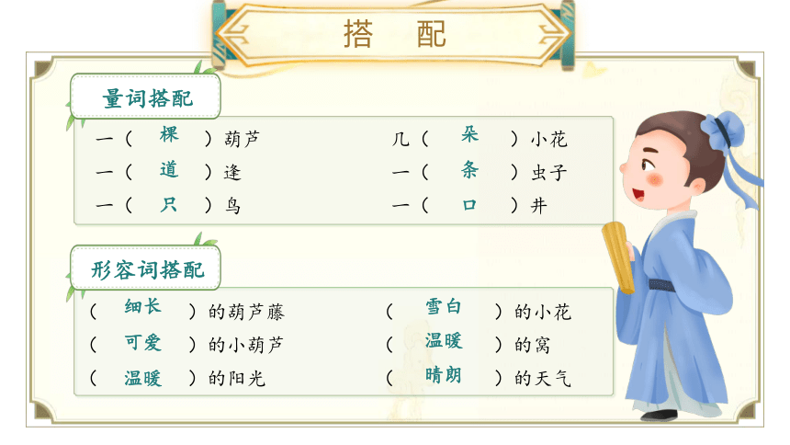Click the answer 温暖 before 的阳光
The width and height of the screenshot is (790, 445).
tap(142, 378)
